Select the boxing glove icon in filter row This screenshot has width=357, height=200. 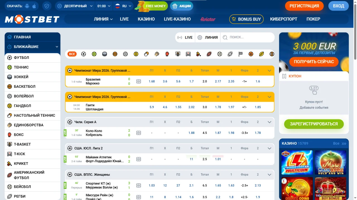coord(167,54)
